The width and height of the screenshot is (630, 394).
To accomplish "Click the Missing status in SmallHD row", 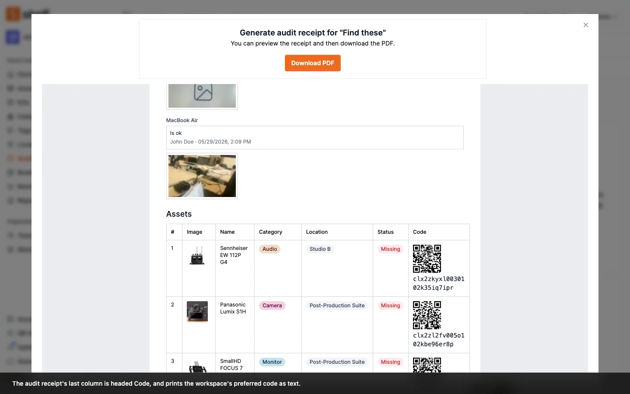I will [390, 362].
